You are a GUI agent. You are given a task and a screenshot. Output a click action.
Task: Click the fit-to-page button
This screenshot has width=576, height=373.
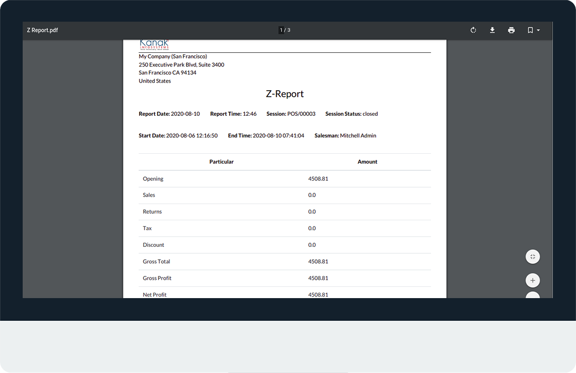[x=533, y=257]
